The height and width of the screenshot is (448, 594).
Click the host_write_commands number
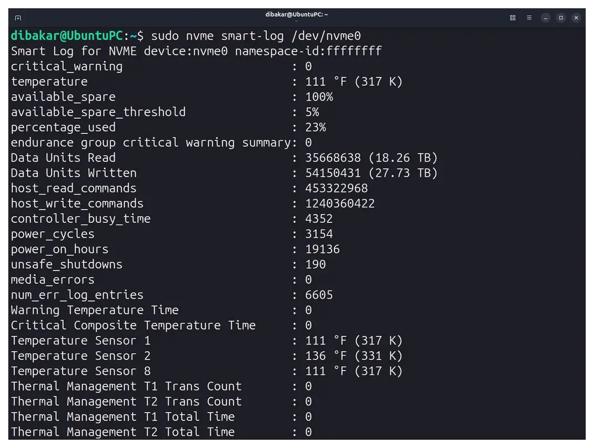tap(340, 204)
